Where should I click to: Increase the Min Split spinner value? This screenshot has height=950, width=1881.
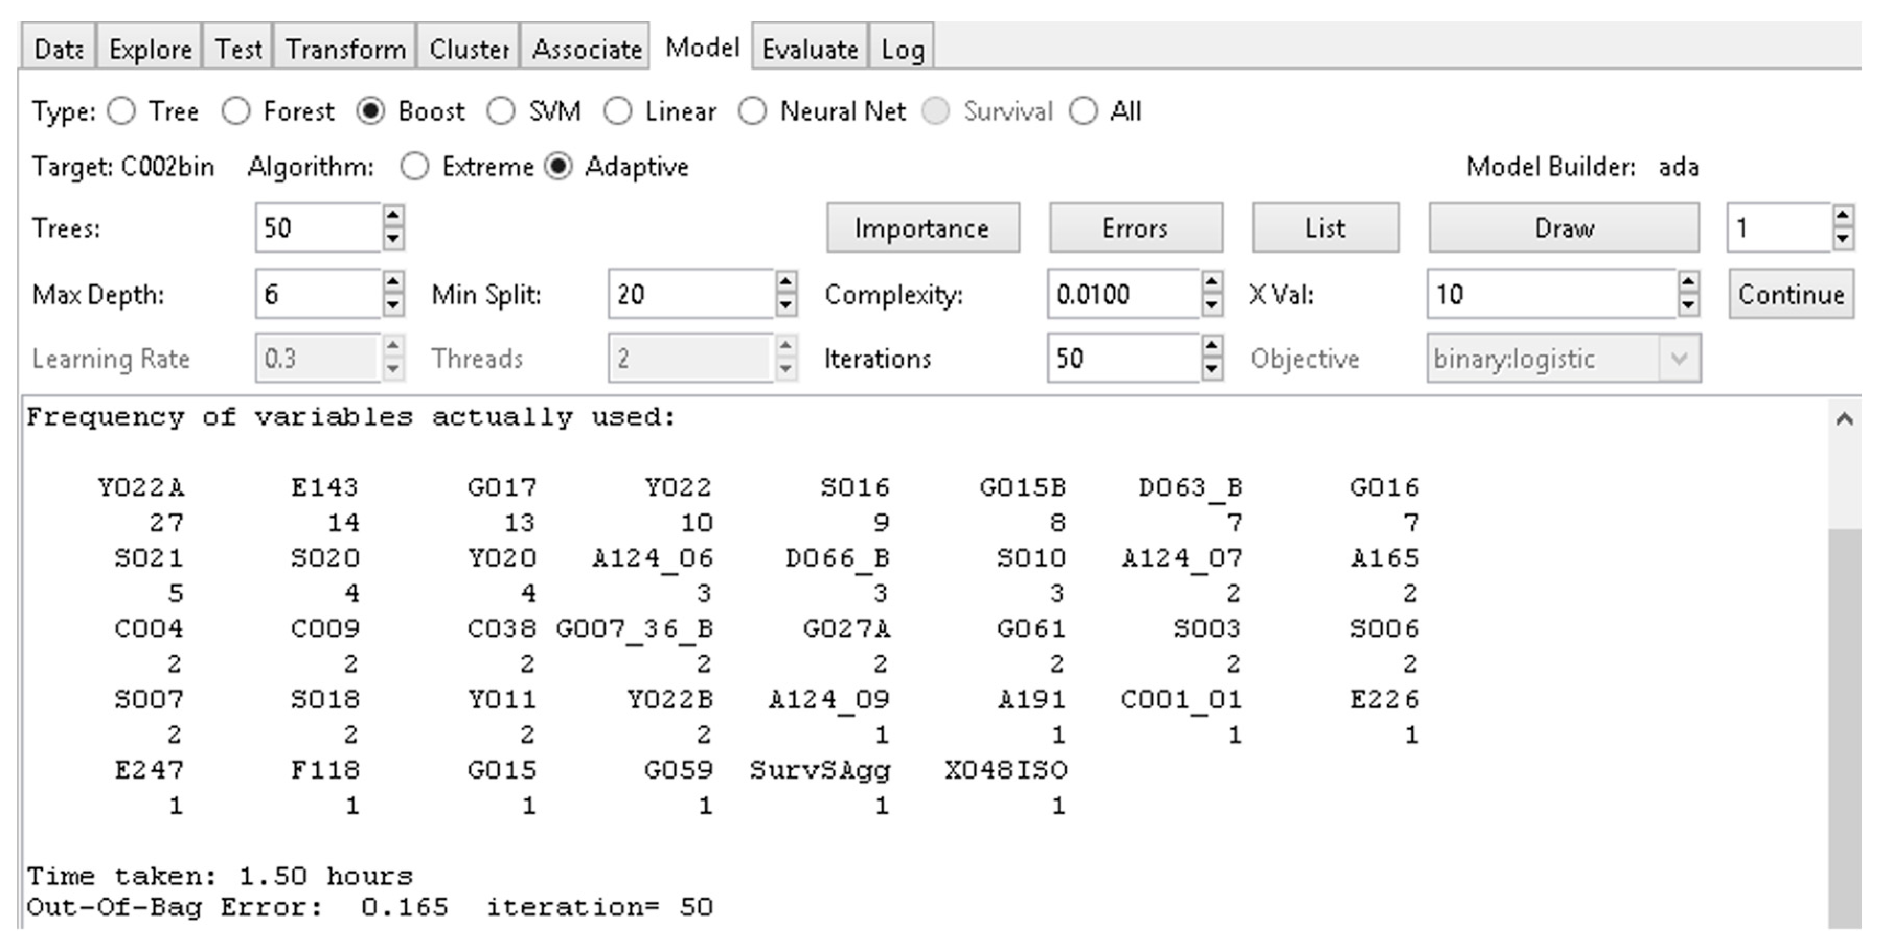point(785,282)
